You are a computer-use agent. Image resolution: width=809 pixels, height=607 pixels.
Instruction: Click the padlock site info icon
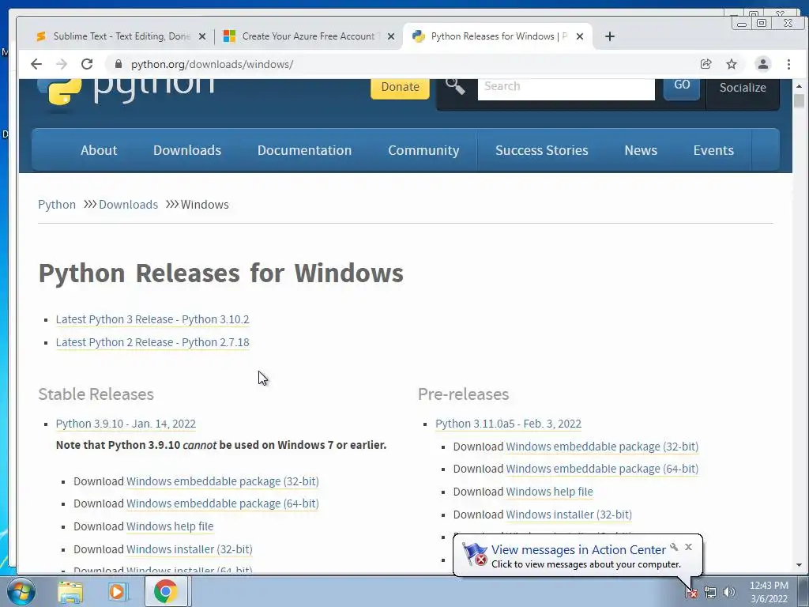pyautogui.click(x=119, y=64)
